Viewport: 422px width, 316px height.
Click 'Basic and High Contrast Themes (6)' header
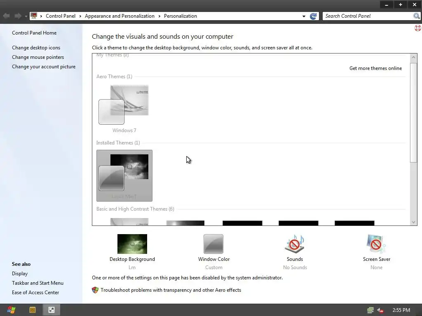point(135,209)
